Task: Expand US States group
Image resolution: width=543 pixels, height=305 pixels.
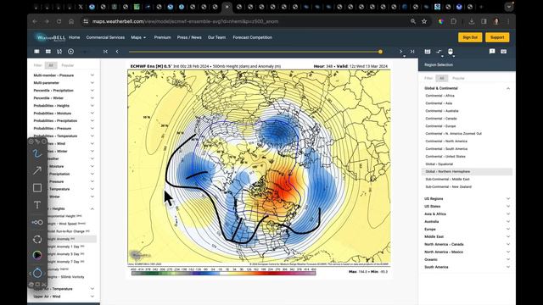Action: point(467,206)
